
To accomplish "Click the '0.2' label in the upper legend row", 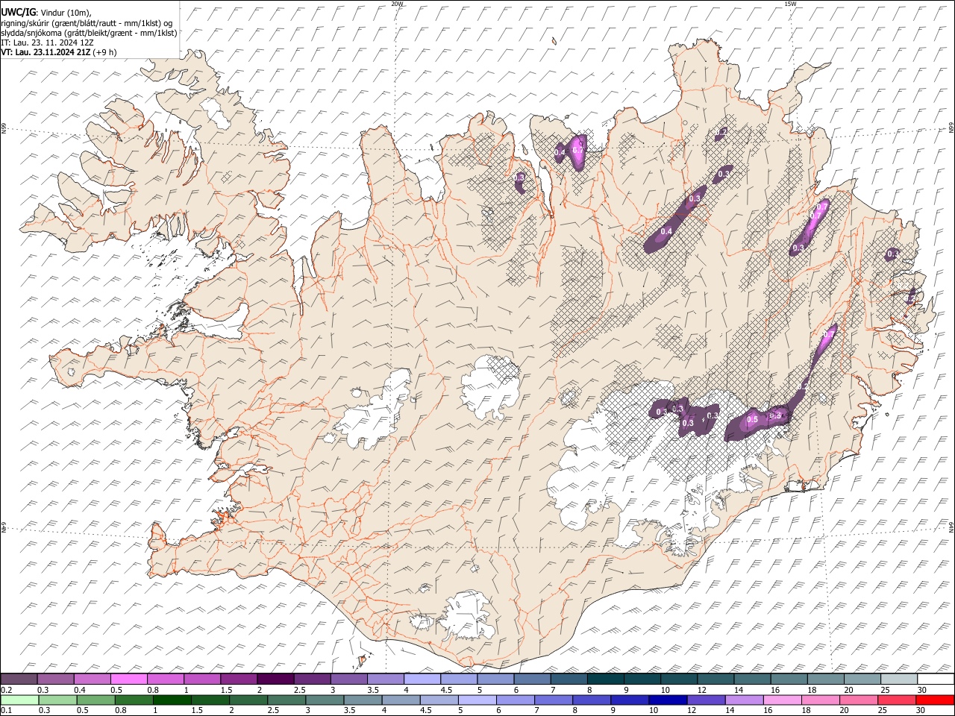I will click(x=6, y=690).
